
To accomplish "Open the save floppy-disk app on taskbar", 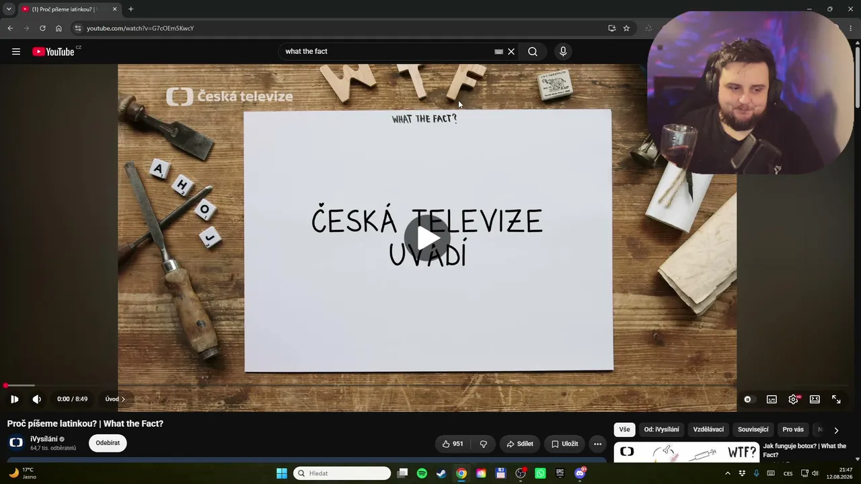I will [500, 473].
